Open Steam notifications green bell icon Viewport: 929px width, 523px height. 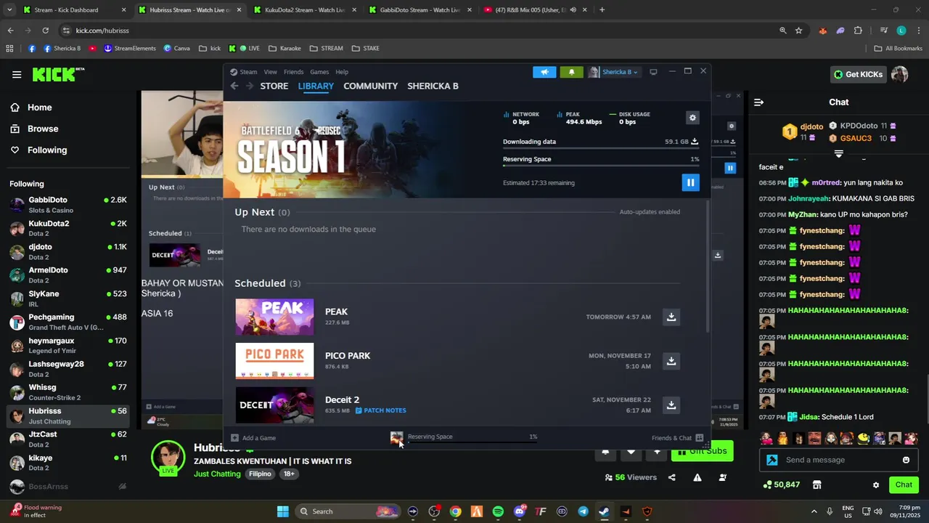click(x=571, y=72)
